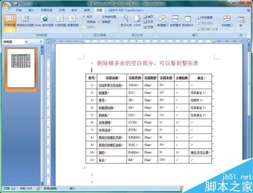This screenshot has height=193, width=253.
Task: Click the tab selector at ruler corner
Action: point(49,41)
